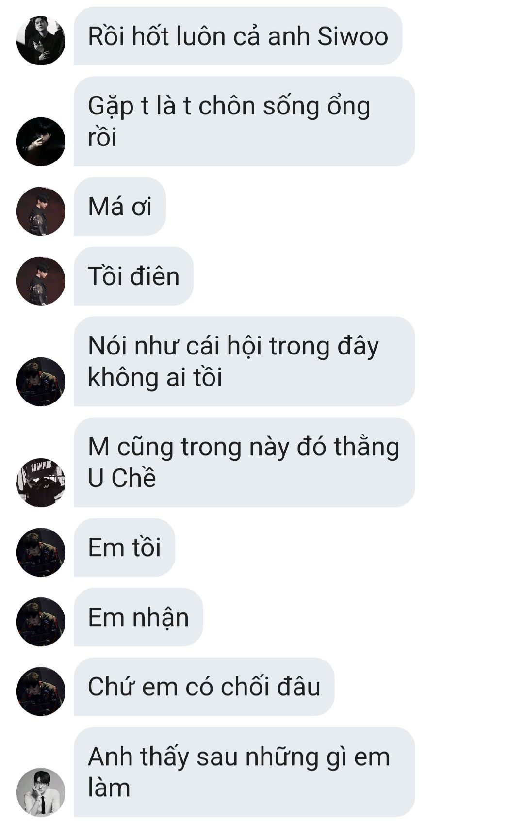This screenshot has height=821, width=524.
Task: Tap the 'Em nhận' message bubble
Action: pyautogui.click(x=138, y=617)
